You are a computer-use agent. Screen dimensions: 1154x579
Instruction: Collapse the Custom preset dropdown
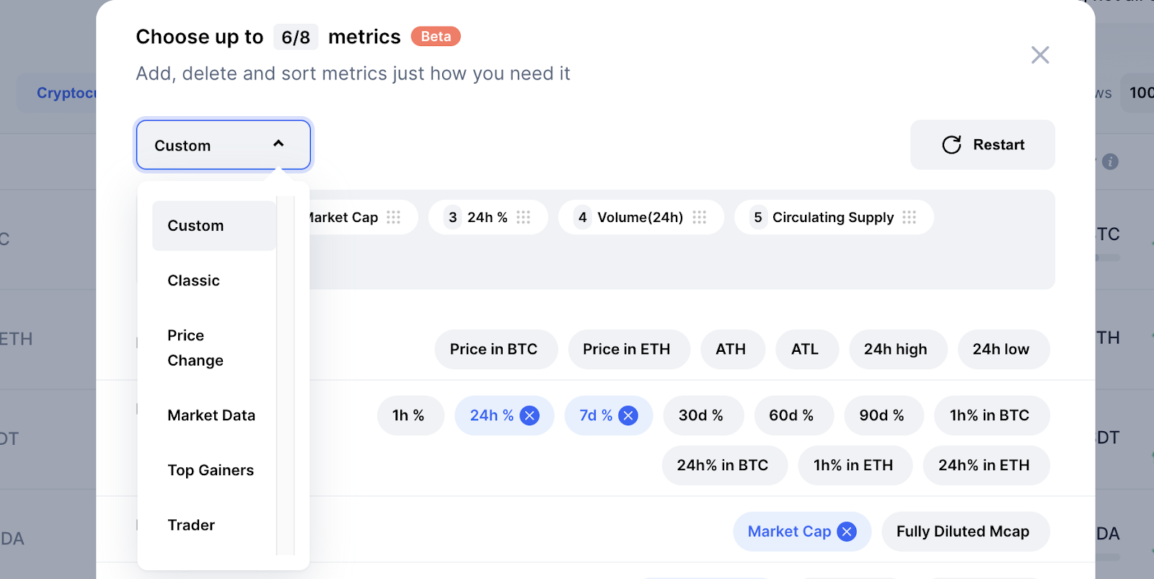(x=224, y=145)
